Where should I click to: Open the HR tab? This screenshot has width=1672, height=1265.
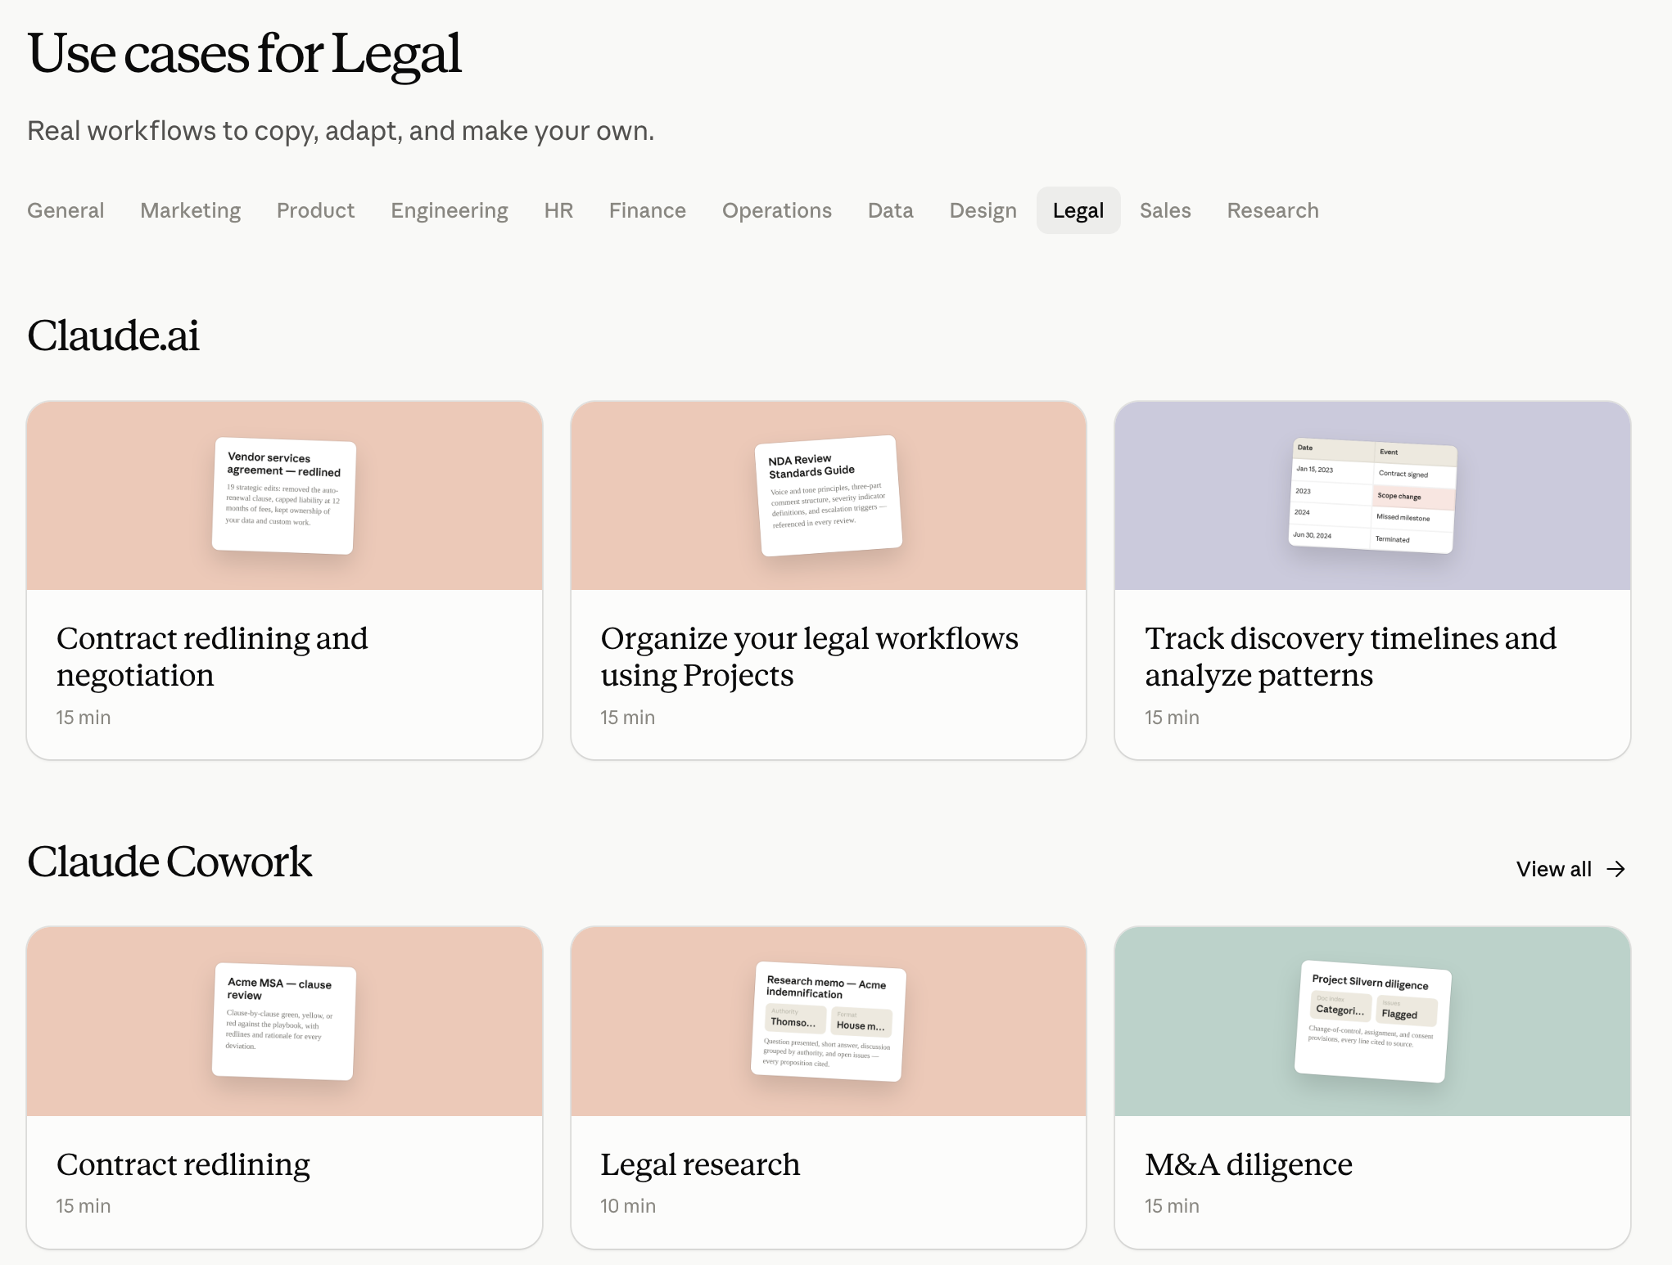point(558,210)
